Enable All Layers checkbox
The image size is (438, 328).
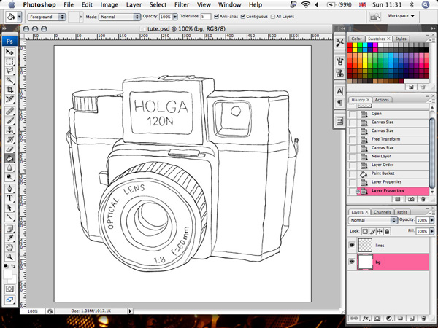click(273, 17)
